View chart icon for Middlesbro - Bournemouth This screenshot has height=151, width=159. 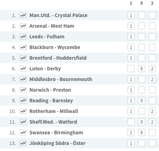click(23, 79)
